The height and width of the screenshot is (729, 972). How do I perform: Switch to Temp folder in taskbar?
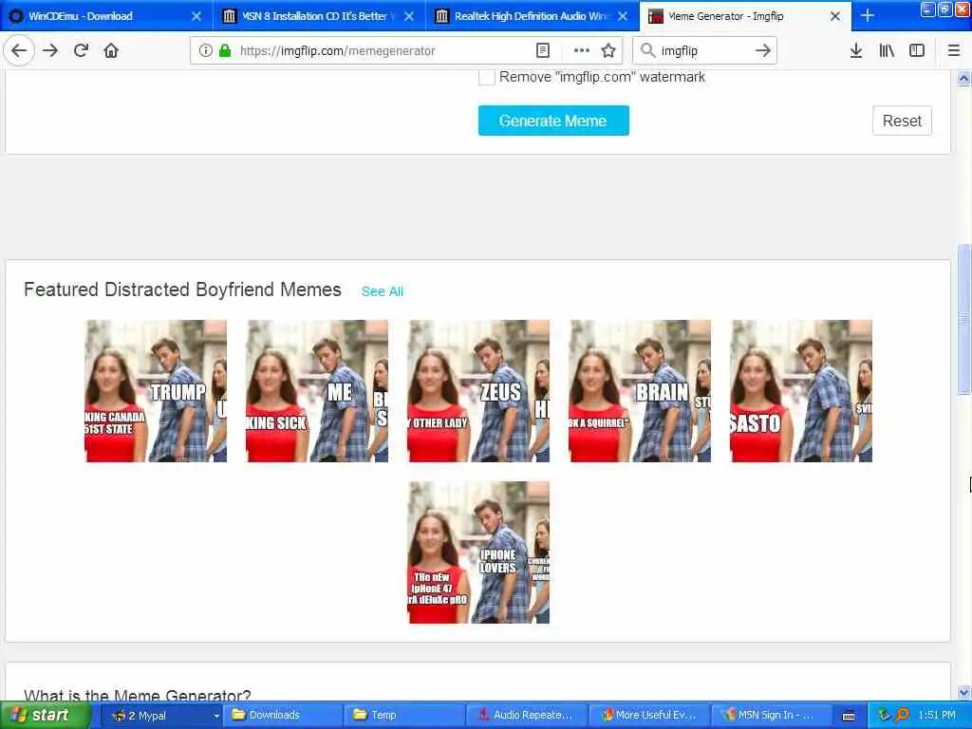point(404,715)
